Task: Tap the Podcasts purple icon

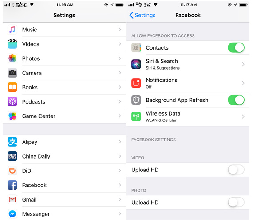Action: (x=12, y=101)
